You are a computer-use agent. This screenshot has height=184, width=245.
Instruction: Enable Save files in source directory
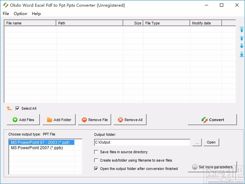(96, 152)
